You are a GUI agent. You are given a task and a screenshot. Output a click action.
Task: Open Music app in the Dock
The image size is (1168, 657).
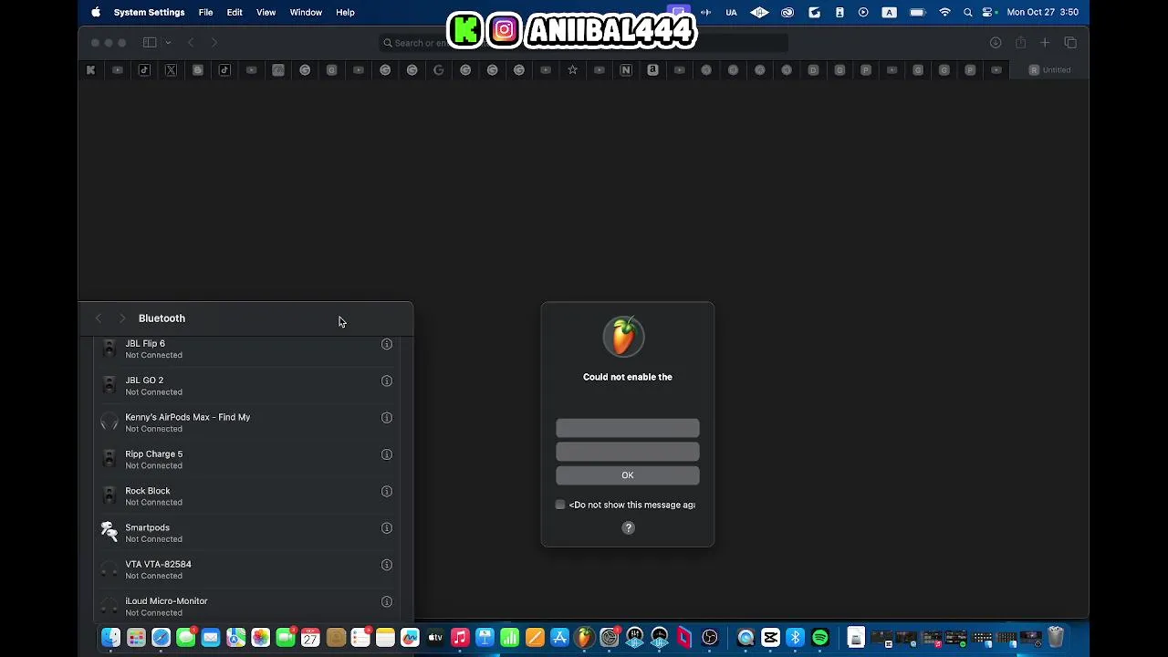pos(460,638)
